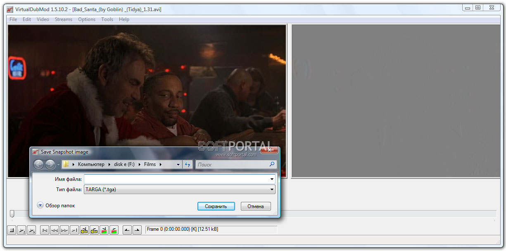This screenshot has width=506, height=251.
Task: Click the folder icon in address bar
Action: click(x=66, y=164)
